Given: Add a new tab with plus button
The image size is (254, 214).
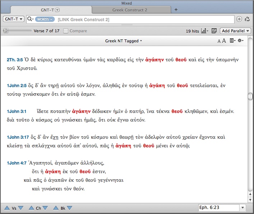Looking at the screenshot, I should (x=176, y=10).
